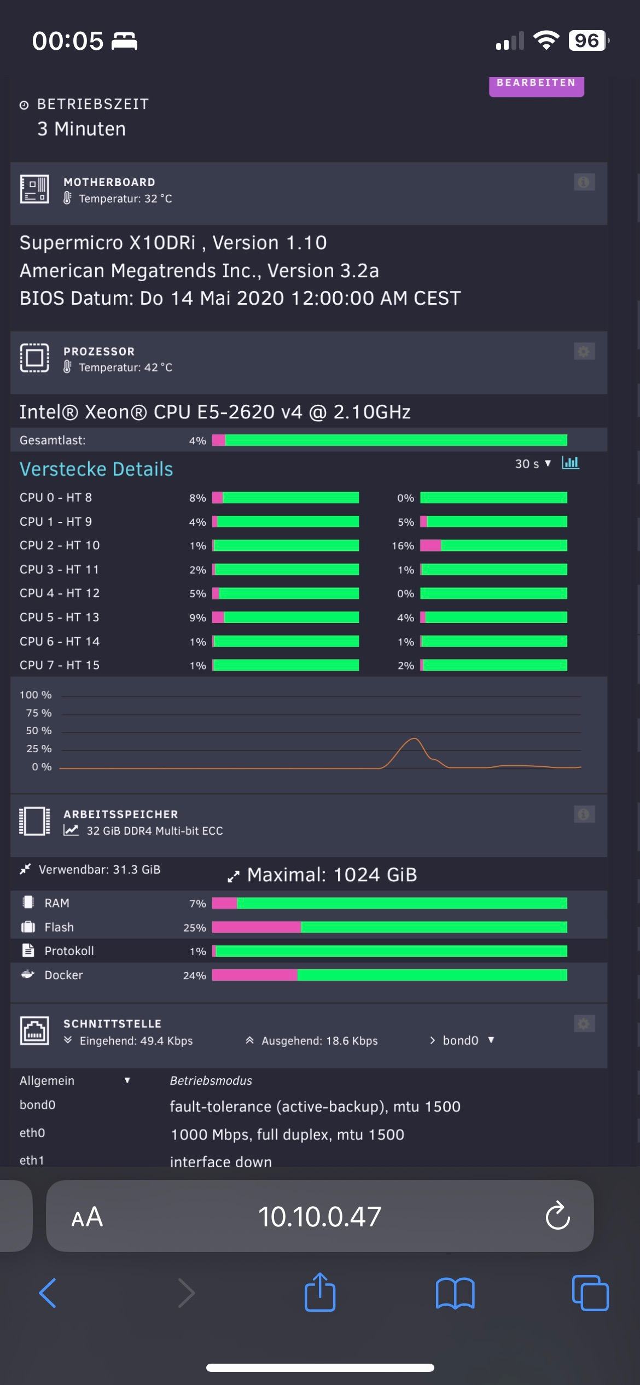Viewport: 640px width, 1385px height.
Task: Open the 30 s interval dropdown
Action: click(532, 464)
